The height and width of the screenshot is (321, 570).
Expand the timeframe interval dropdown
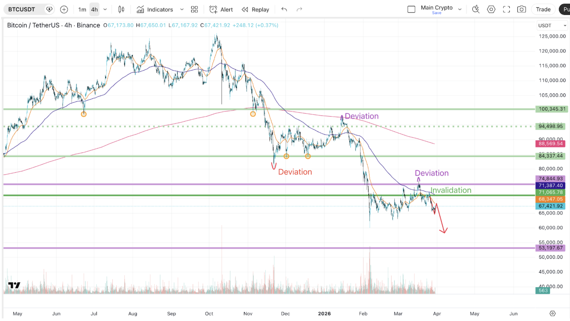click(105, 9)
